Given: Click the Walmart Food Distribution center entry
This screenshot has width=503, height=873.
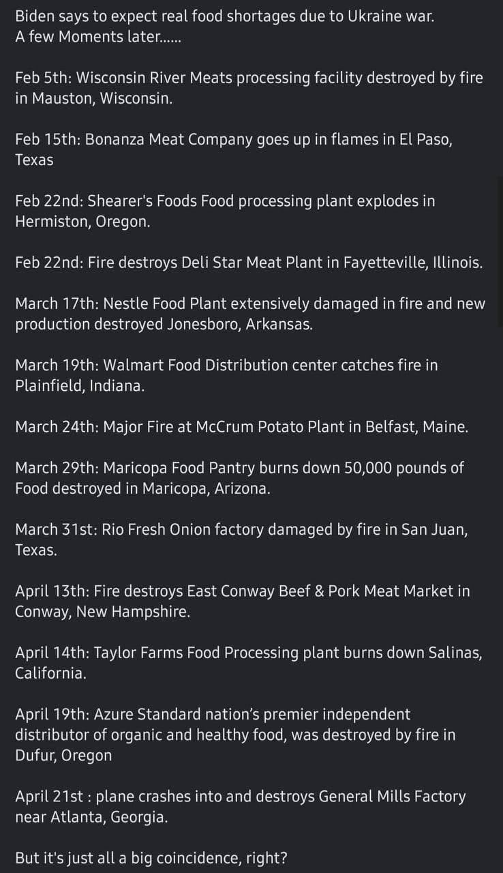Looking at the screenshot, I should (226, 366).
